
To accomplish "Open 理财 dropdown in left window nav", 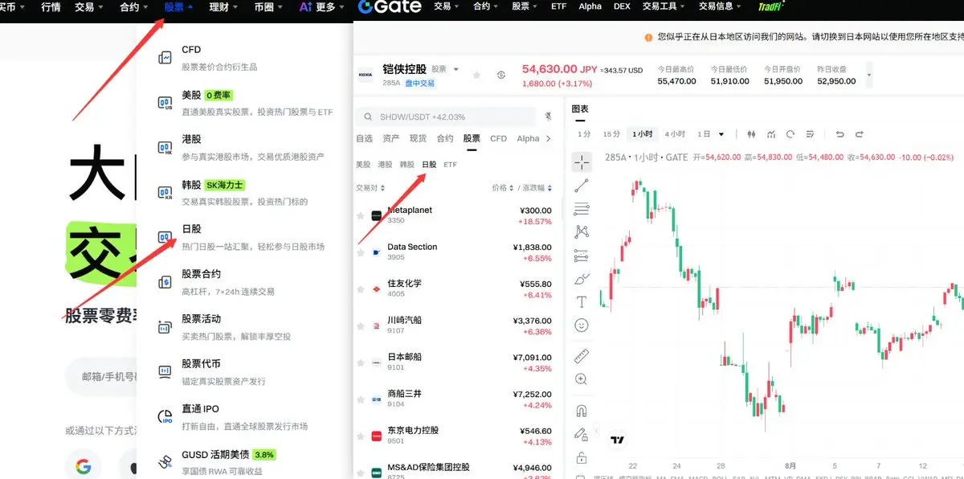I will point(224,7).
